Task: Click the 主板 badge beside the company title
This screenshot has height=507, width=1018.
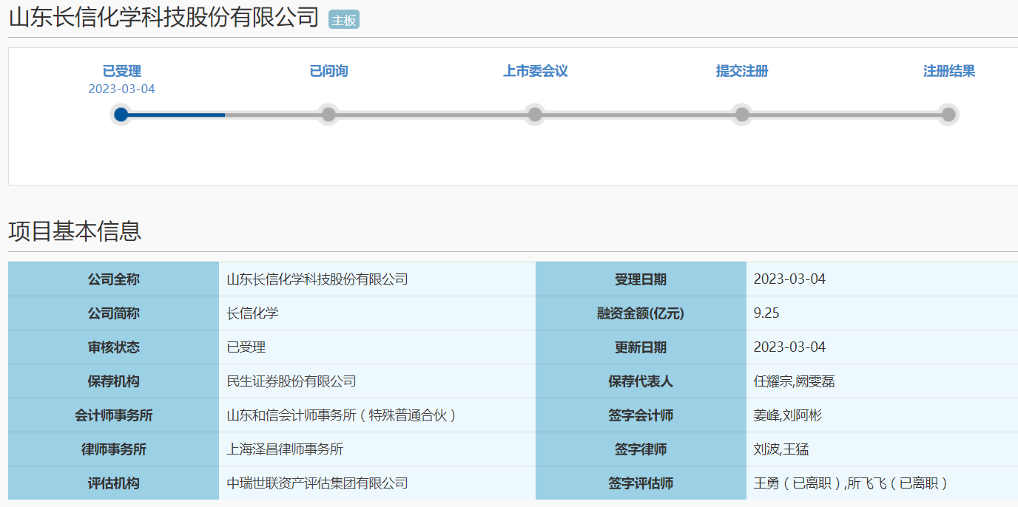Action: click(x=343, y=20)
